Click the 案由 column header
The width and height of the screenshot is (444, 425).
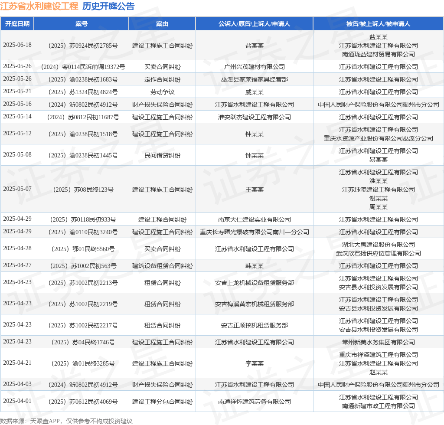[x=162, y=24]
